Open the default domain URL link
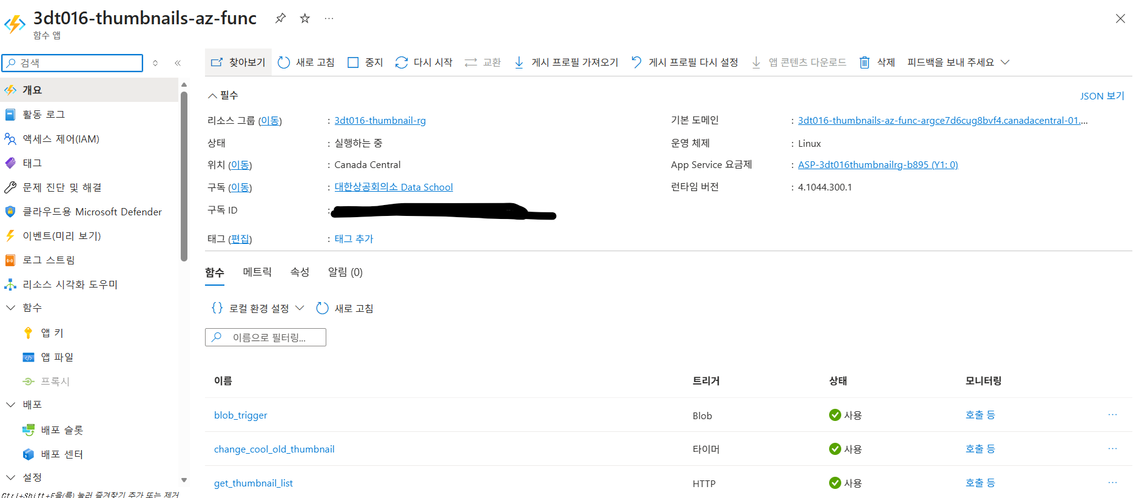Viewport: 1136px width, 498px height. point(943,120)
